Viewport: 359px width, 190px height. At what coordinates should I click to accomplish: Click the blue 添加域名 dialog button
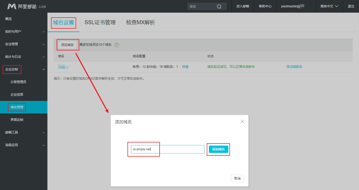[x=219, y=149]
